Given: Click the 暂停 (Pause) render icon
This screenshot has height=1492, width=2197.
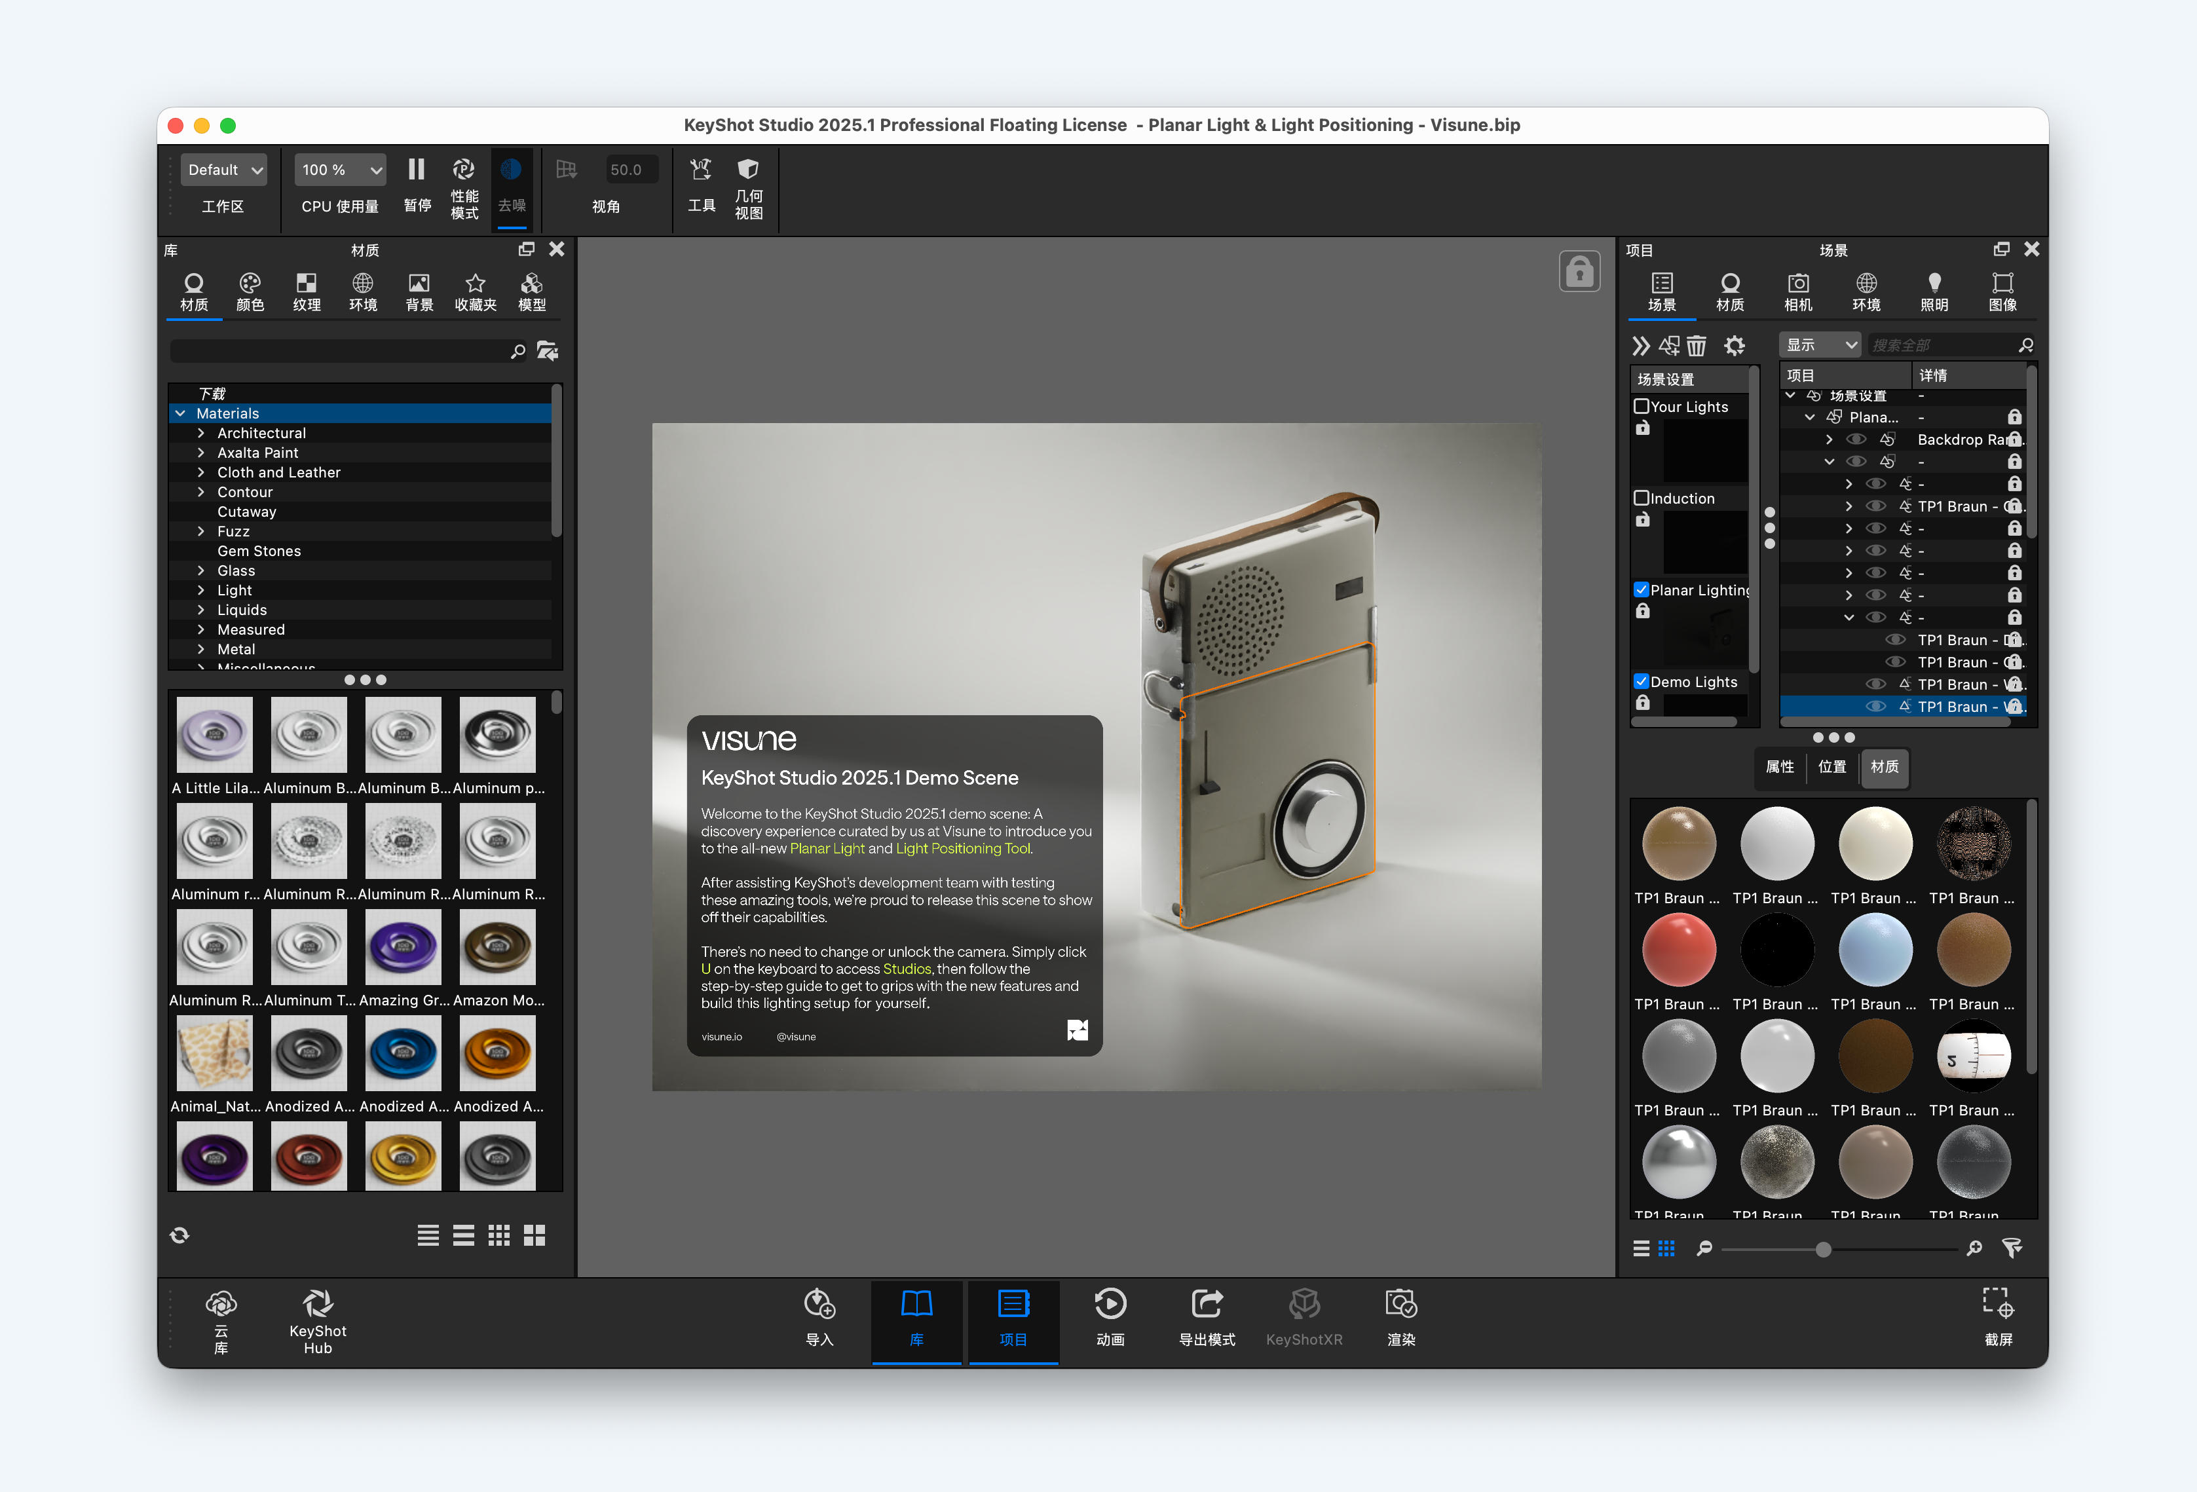Looking at the screenshot, I should [x=417, y=169].
